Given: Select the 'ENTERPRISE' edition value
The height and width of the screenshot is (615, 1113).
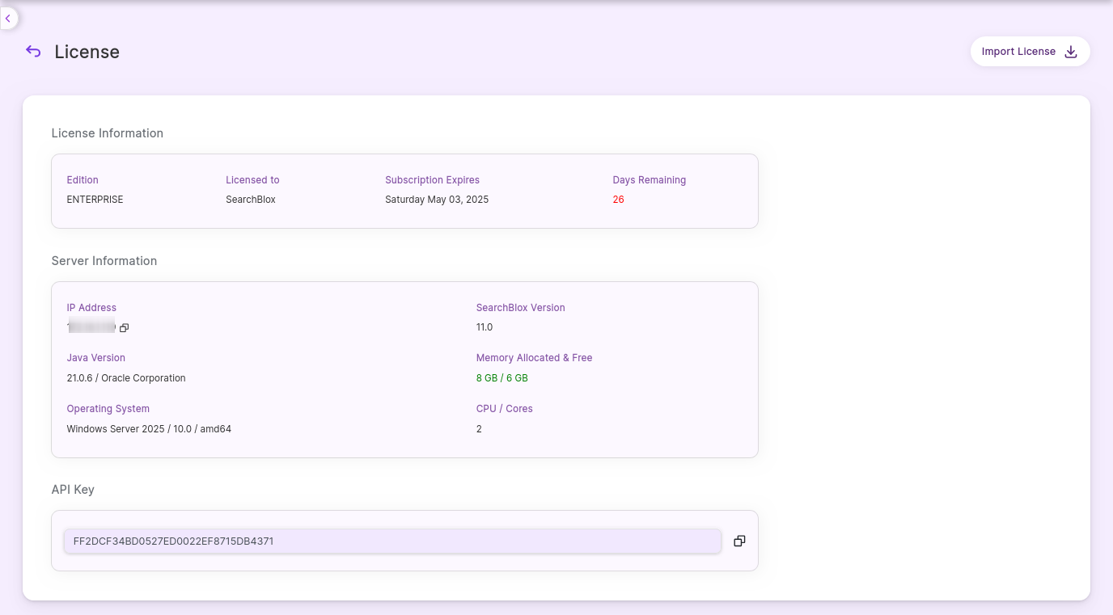Looking at the screenshot, I should click(x=95, y=200).
